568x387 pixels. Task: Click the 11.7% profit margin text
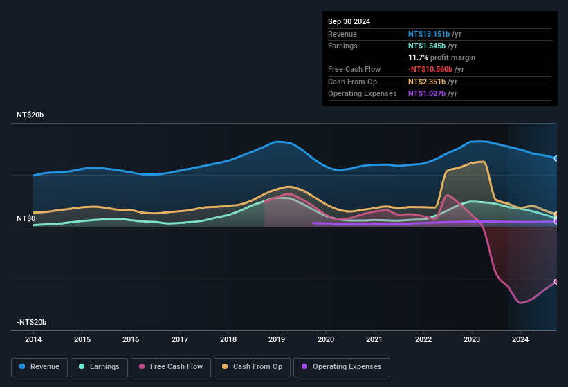[x=441, y=57]
